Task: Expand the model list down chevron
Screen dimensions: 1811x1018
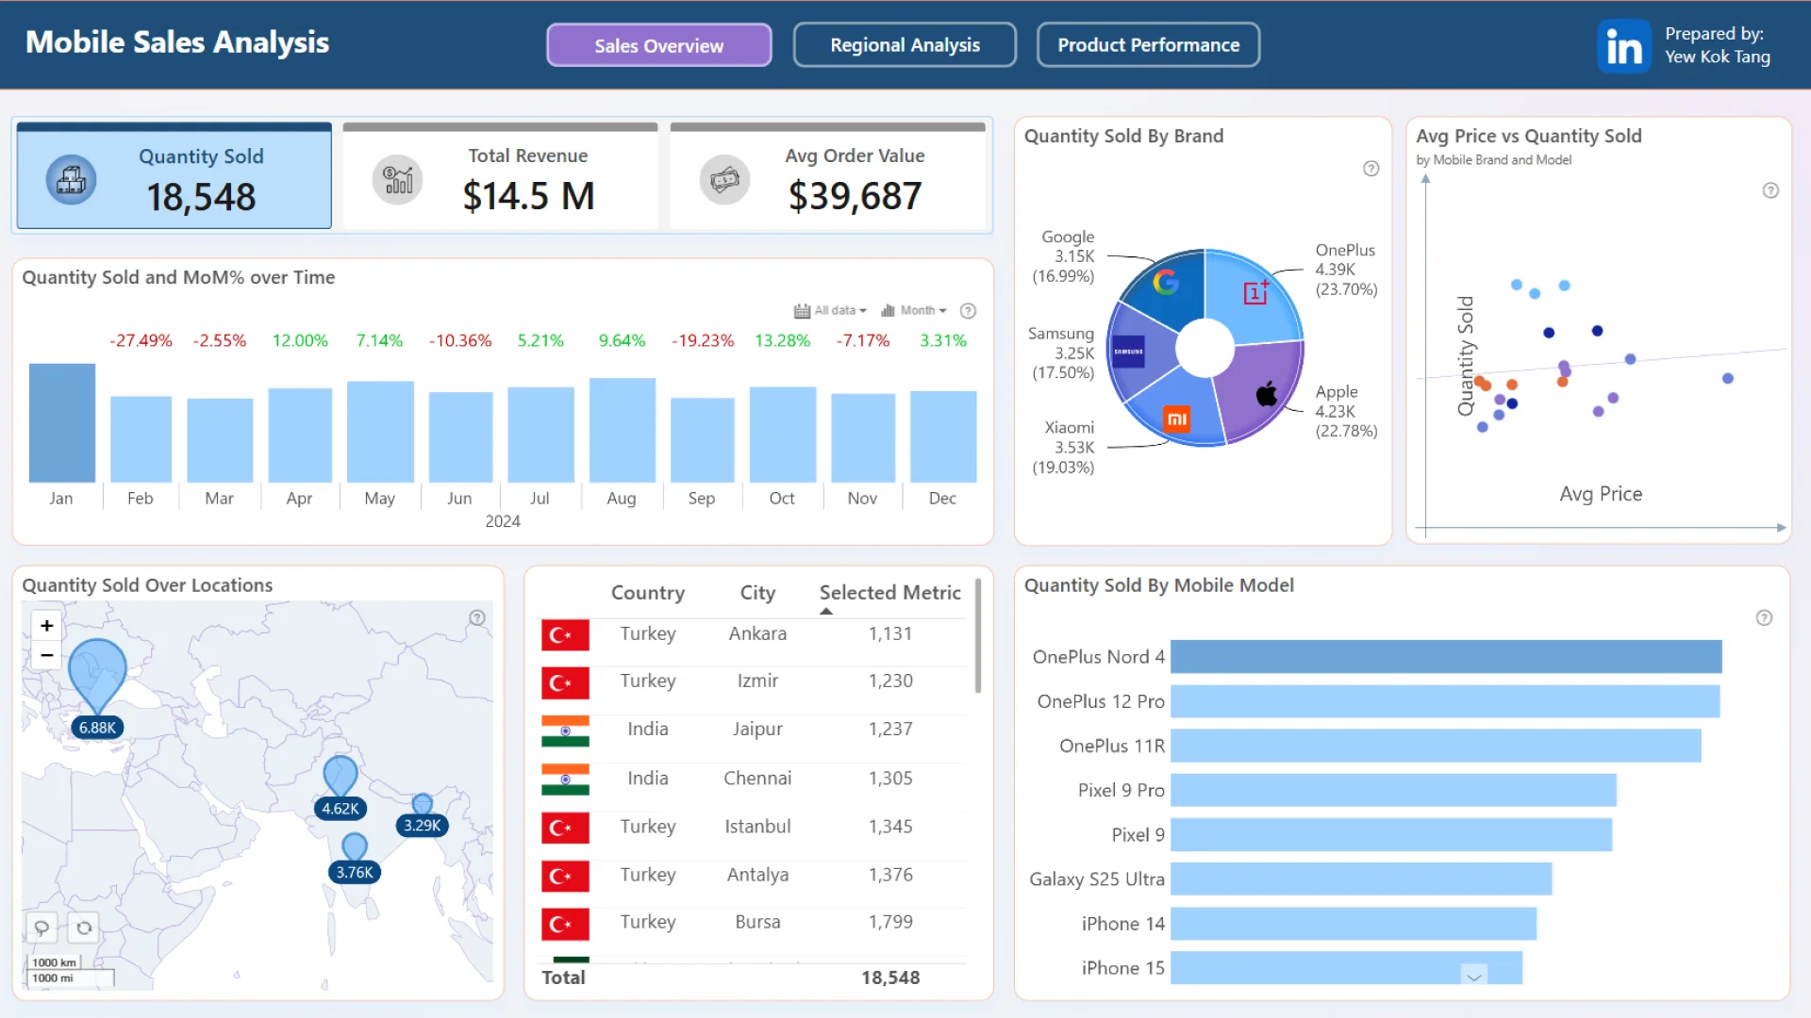Action: (x=1473, y=977)
